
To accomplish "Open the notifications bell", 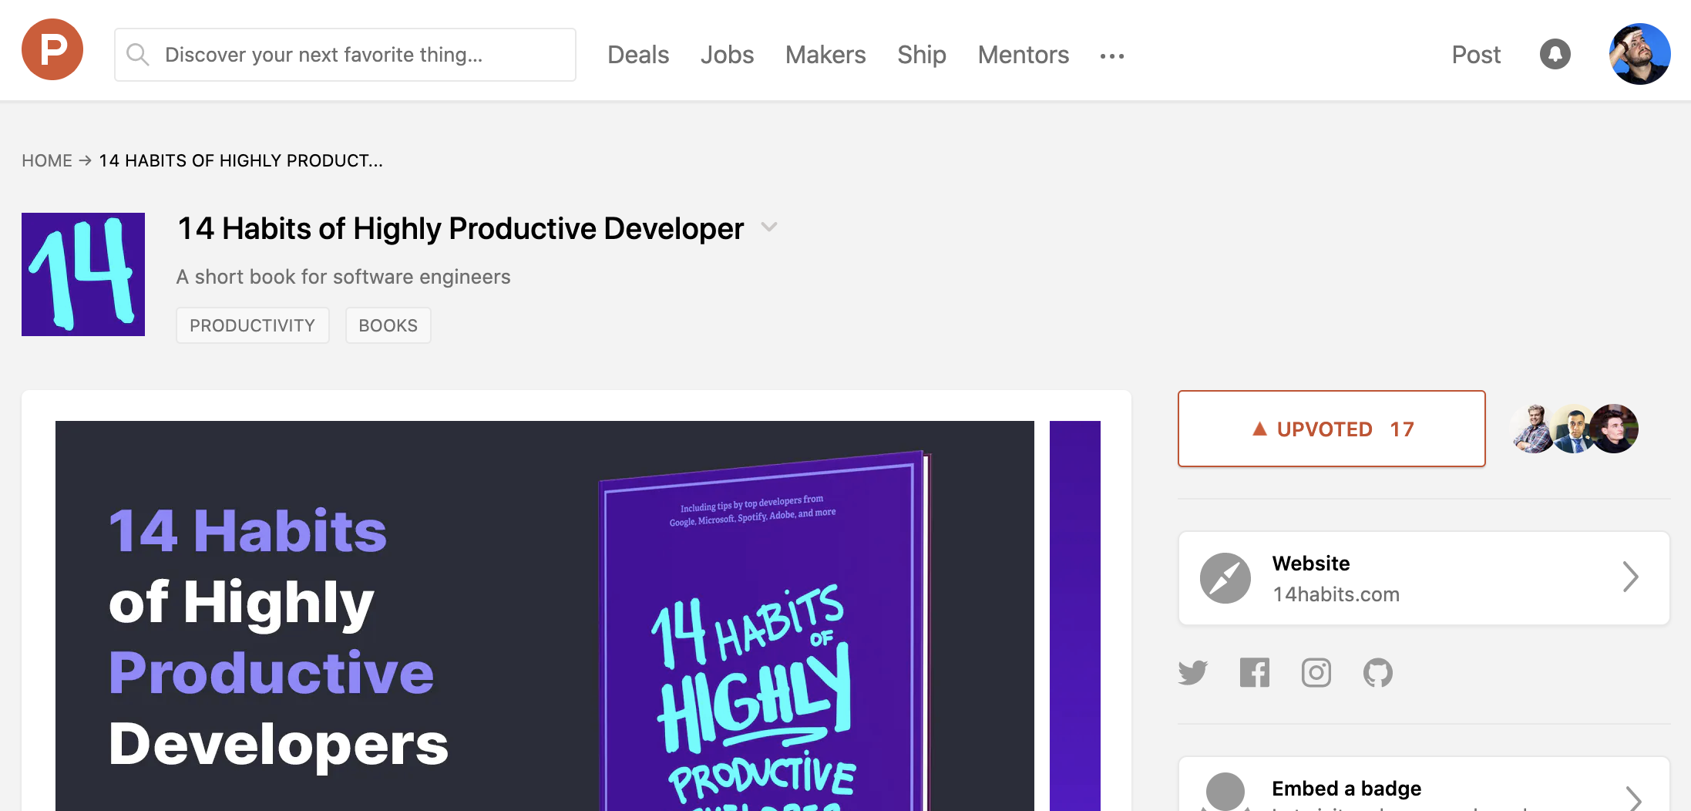I will click(1555, 54).
